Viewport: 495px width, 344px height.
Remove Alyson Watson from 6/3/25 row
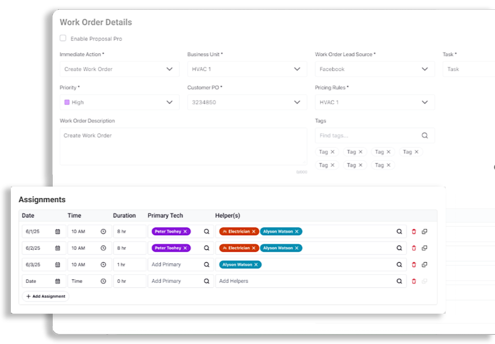coord(256,265)
